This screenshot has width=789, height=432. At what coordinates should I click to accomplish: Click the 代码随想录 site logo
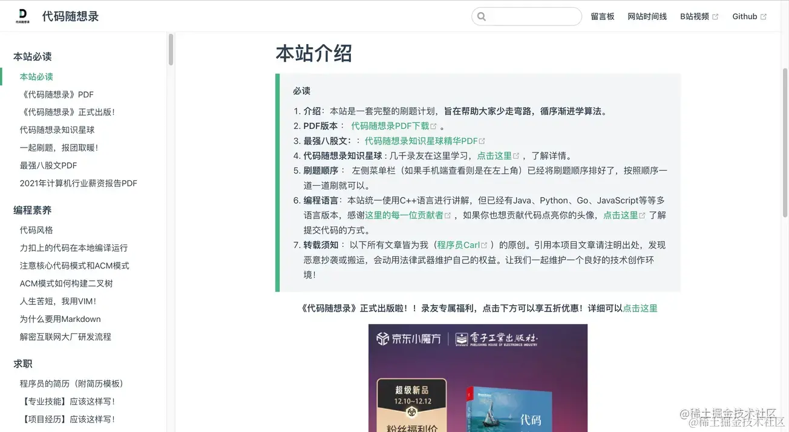(x=23, y=16)
